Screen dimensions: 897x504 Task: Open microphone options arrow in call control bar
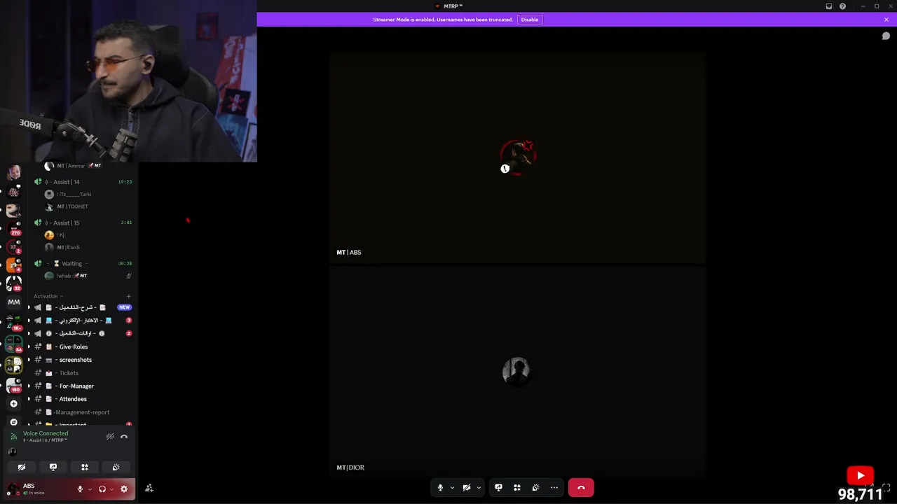tap(452, 487)
